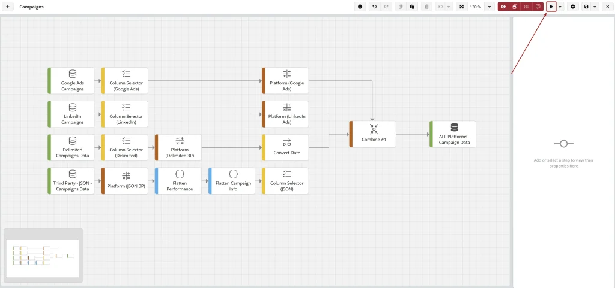This screenshot has width=615, height=288.
Task: Open the settings gear
Action: point(573,7)
